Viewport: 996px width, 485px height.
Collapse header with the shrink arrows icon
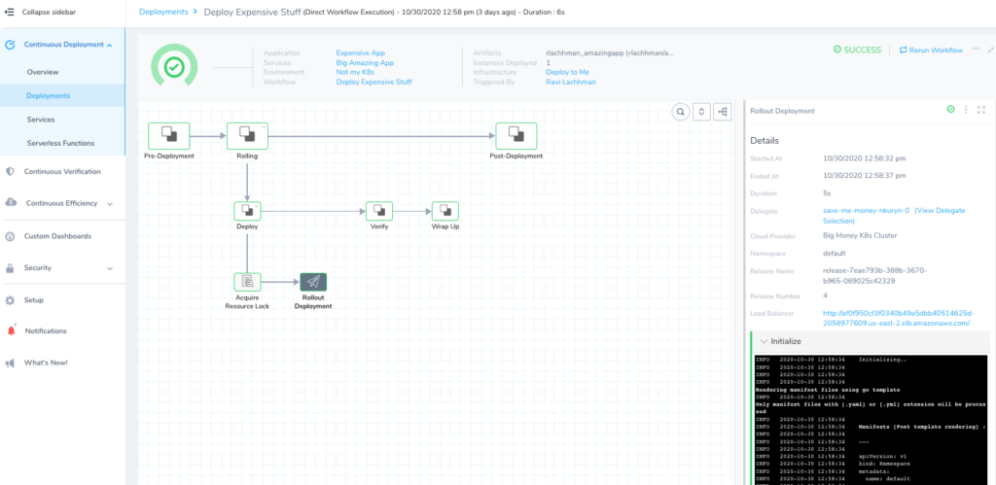[990, 49]
